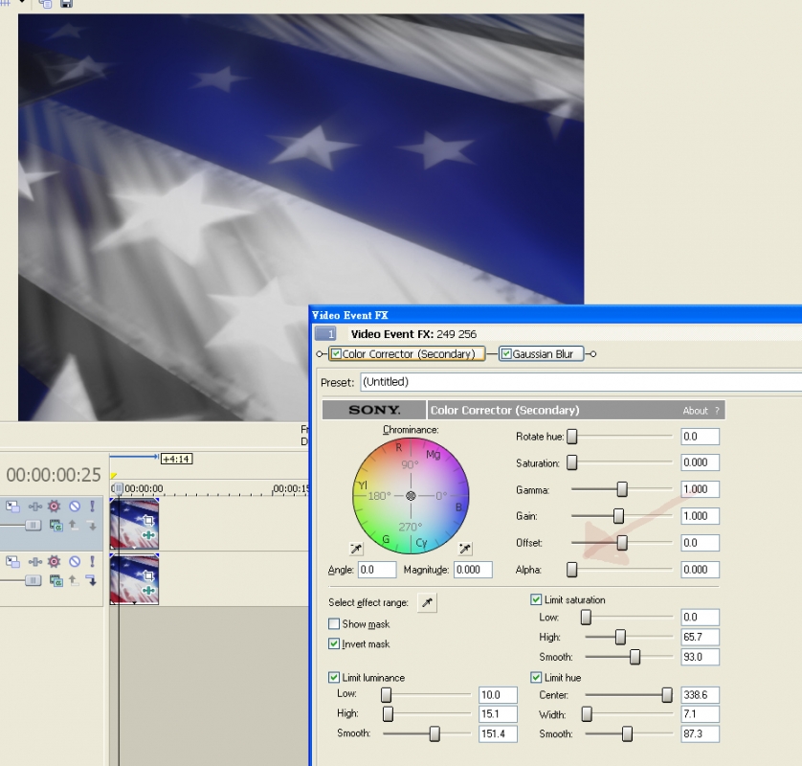
Task: Open Automation Settings gear on first track
Action: (54, 507)
